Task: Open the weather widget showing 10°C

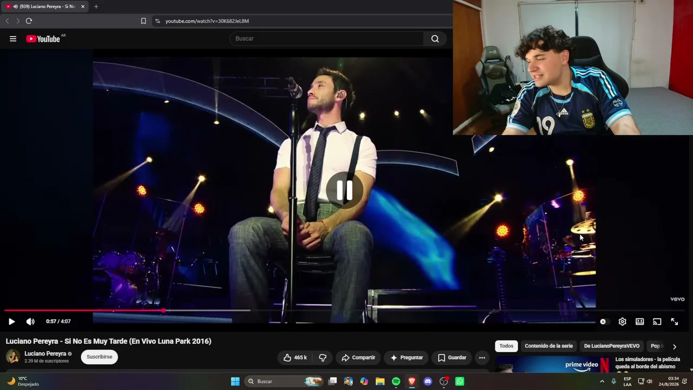Action: [x=24, y=381]
